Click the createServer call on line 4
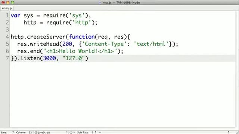 pyautogui.click(x=46, y=37)
